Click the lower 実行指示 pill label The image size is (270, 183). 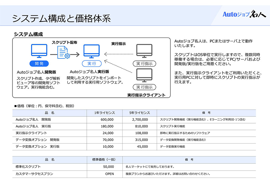[x=144, y=87]
